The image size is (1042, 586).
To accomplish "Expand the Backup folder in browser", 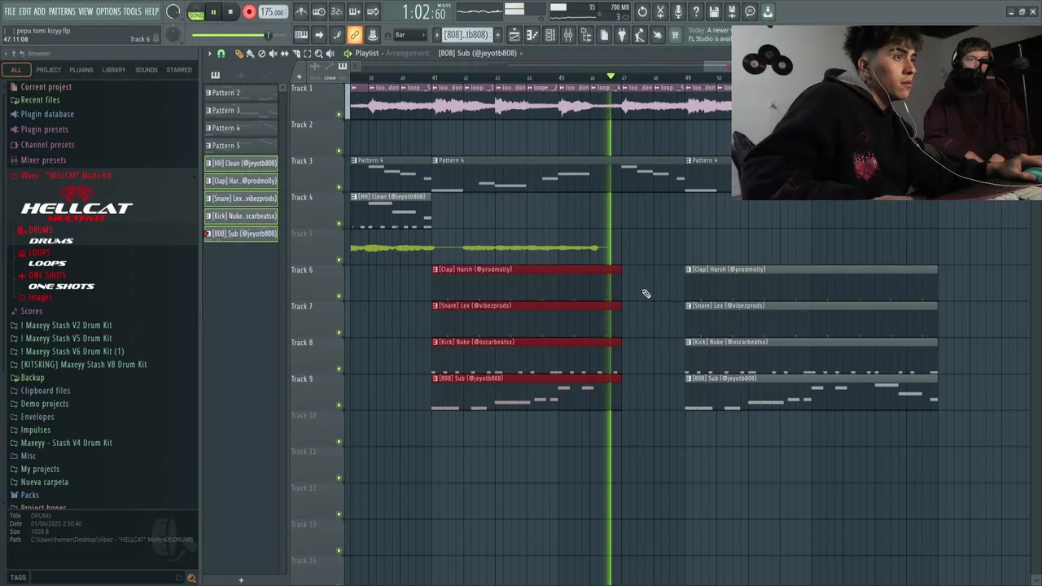I will pos(33,378).
